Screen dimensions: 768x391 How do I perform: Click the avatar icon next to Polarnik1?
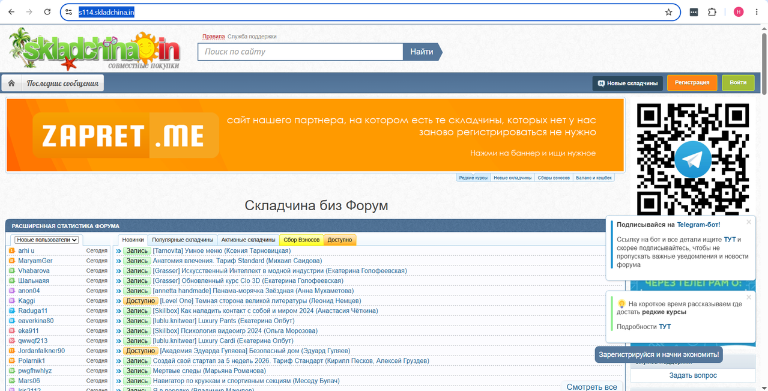pos(12,361)
